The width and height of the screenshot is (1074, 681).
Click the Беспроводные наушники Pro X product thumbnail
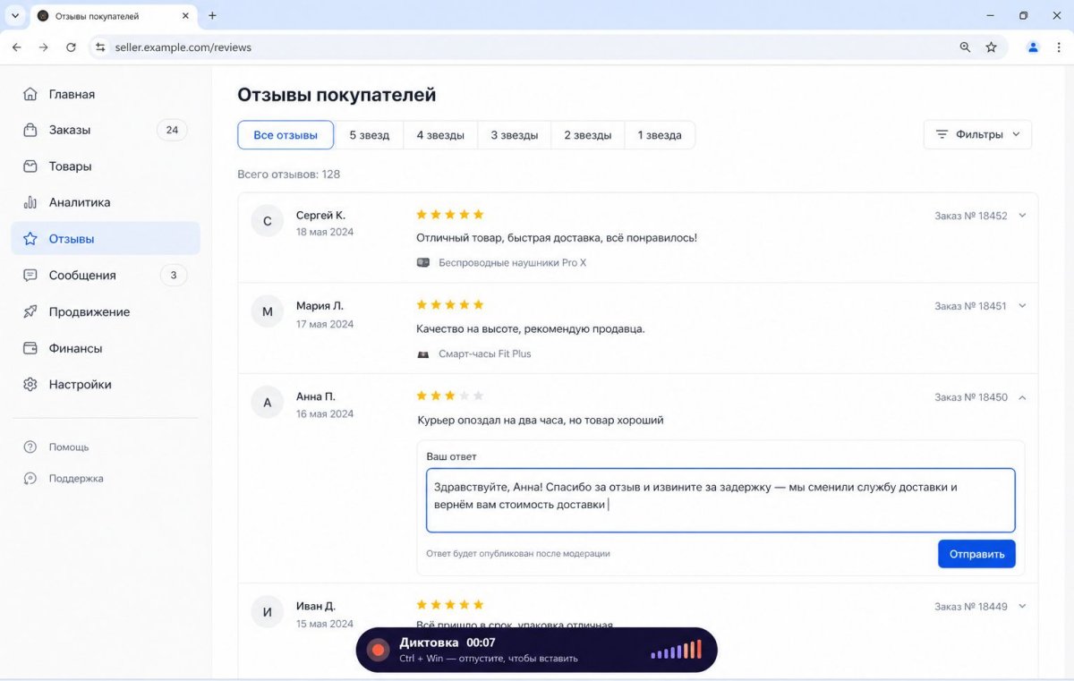[423, 263]
